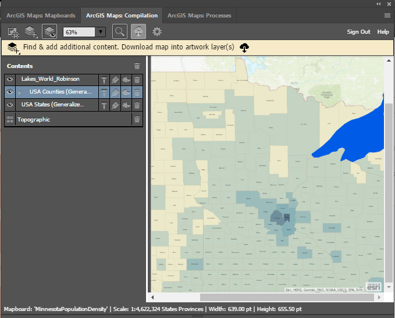Switch to ArcGIS Maps: Processes tab
Screen dimensions: 395x318
tap(200, 16)
